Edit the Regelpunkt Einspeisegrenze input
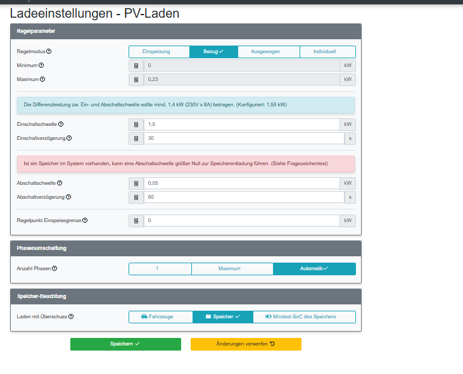Viewport: 463px width, 374px height. pos(241,221)
